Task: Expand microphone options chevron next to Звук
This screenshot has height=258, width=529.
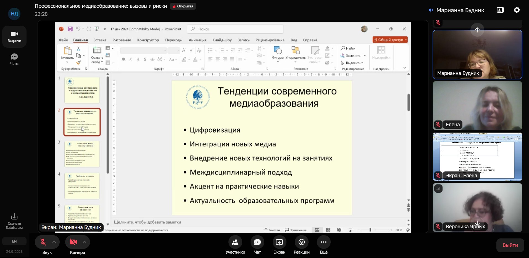Action: [54, 242]
